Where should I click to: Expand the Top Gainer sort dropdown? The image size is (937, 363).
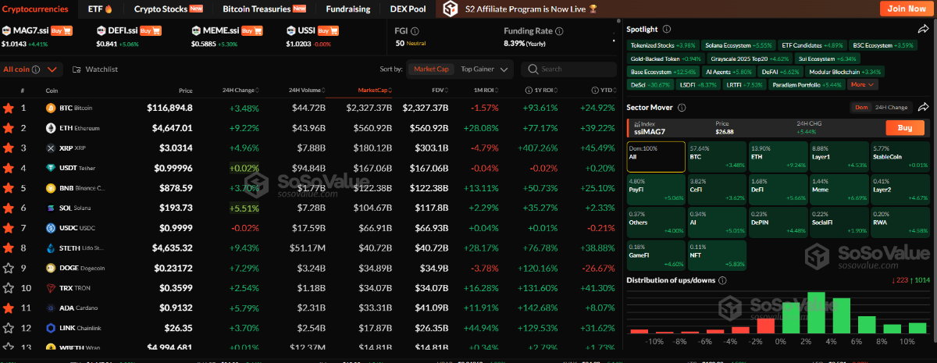click(x=484, y=69)
